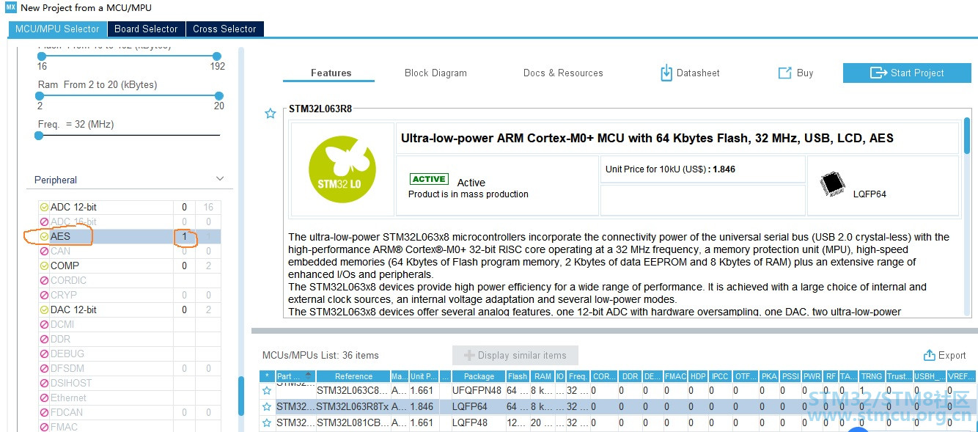This screenshot has width=978, height=432.
Task: Toggle the DCMI peripheral filter
Action: click(44, 324)
